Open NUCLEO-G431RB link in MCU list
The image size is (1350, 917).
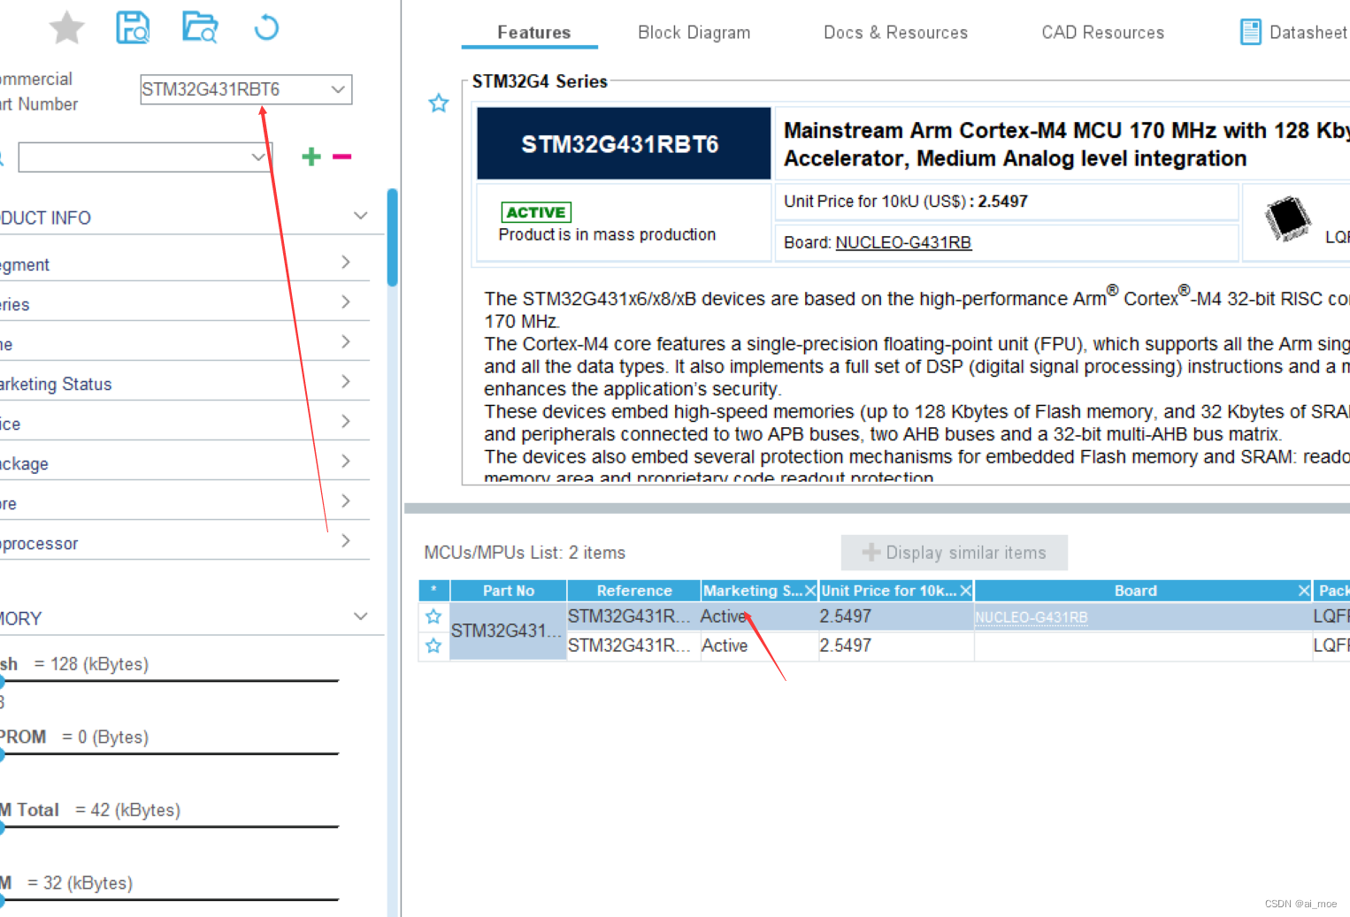pos(1031,617)
